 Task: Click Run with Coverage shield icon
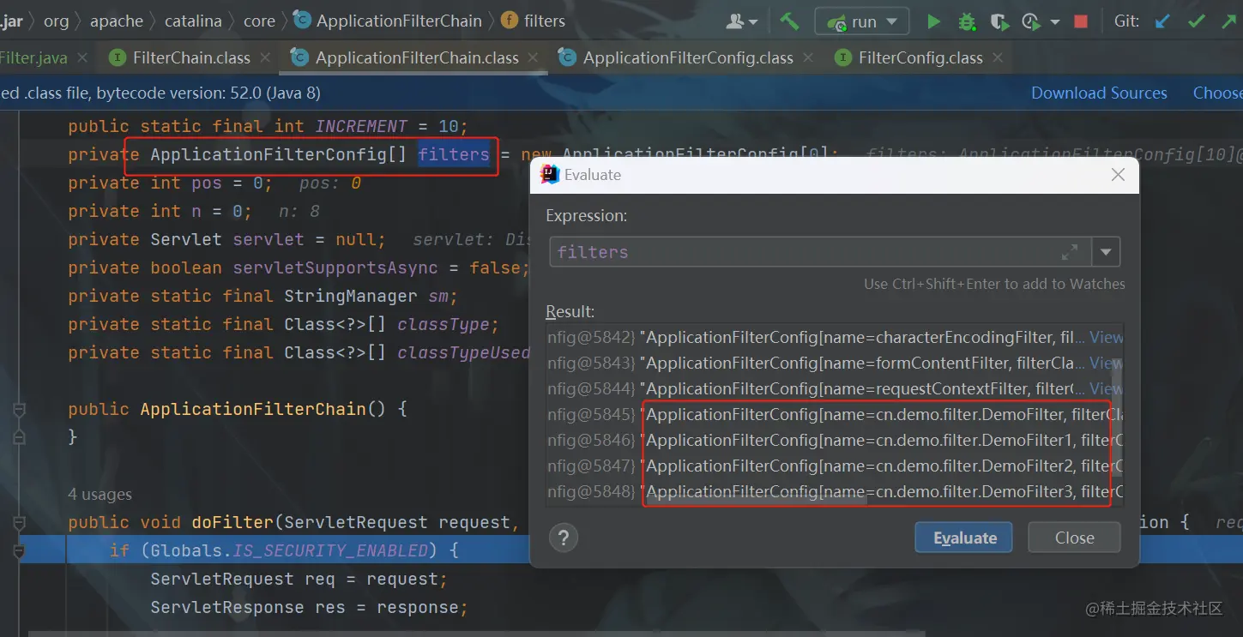[999, 21]
